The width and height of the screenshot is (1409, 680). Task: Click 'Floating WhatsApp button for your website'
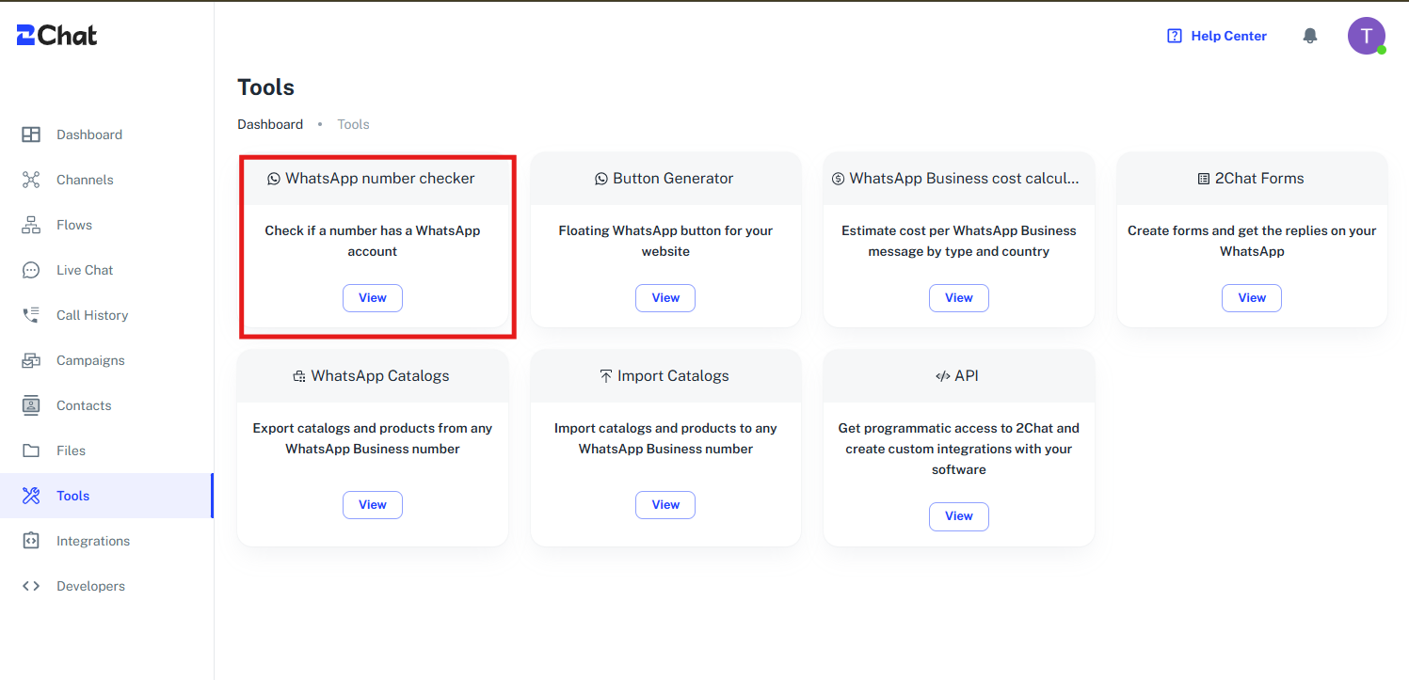(x=665, y=241)
